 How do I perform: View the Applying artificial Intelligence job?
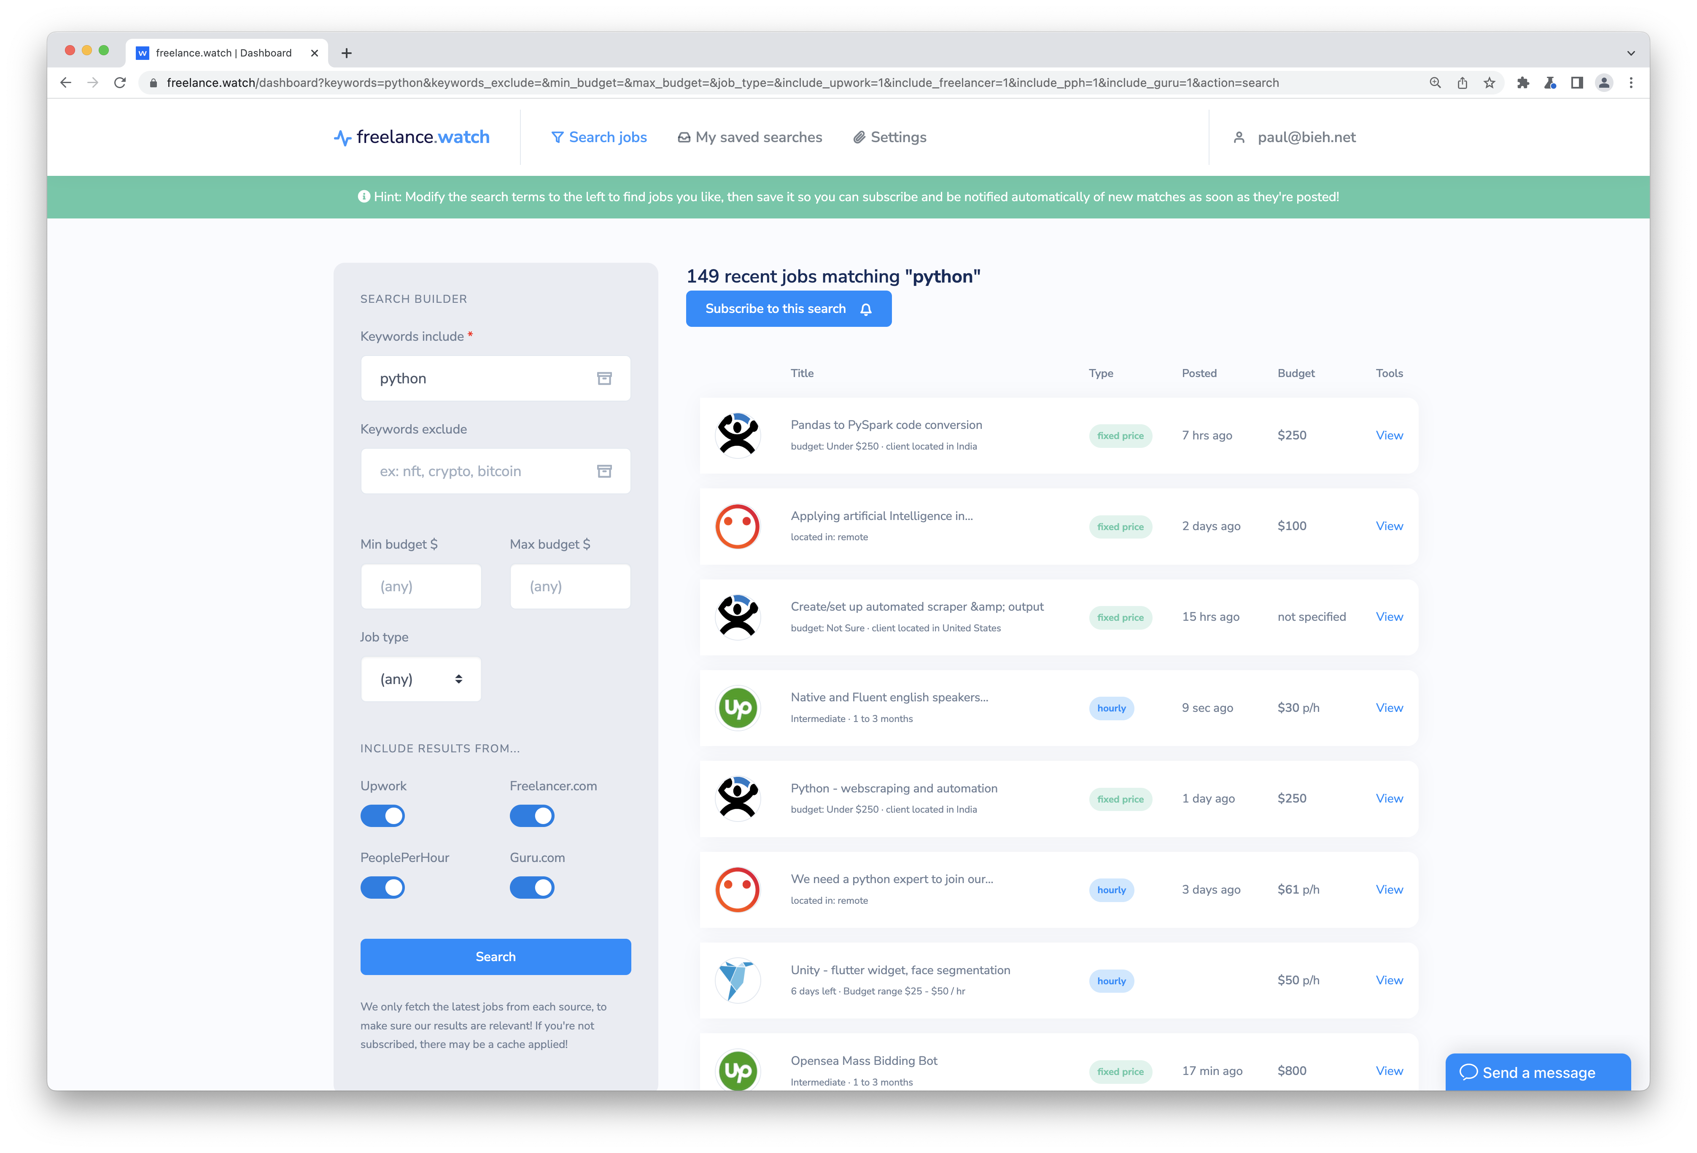click(x=1389, y=526)
